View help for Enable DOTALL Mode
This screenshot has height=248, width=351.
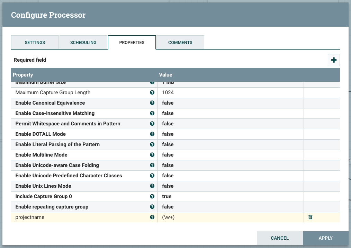(x=152, y=134)
